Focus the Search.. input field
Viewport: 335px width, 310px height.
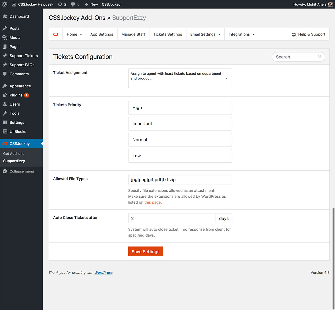point(298,57)
